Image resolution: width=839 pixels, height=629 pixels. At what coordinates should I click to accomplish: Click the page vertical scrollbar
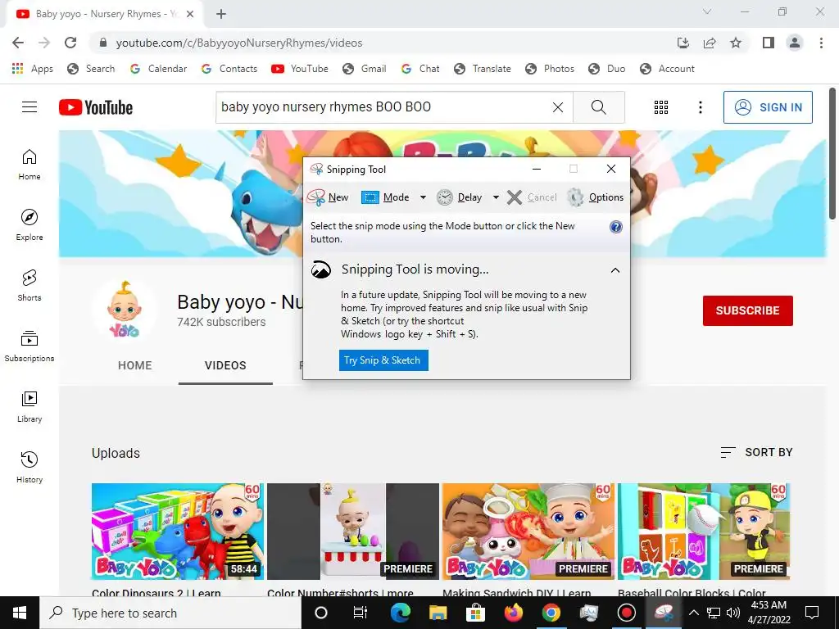coord(832,154)
